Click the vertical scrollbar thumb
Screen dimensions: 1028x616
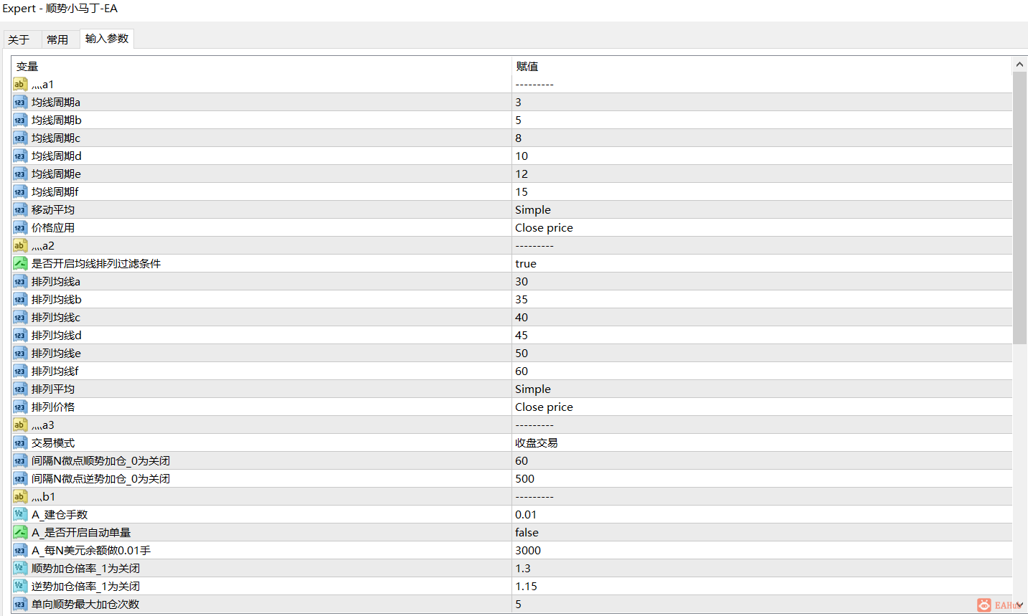point(1019,208)
